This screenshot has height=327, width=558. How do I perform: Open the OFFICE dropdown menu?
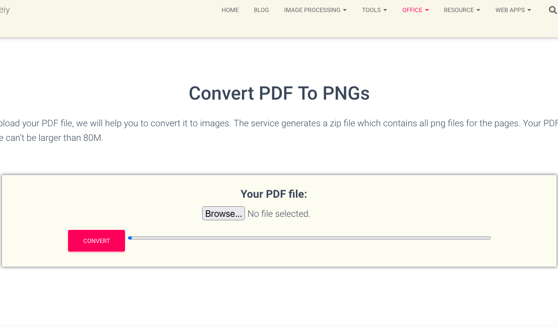coord(415,10)
